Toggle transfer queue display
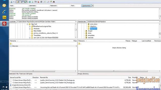This screenshot has height=90, width=161. coord(26,2)
